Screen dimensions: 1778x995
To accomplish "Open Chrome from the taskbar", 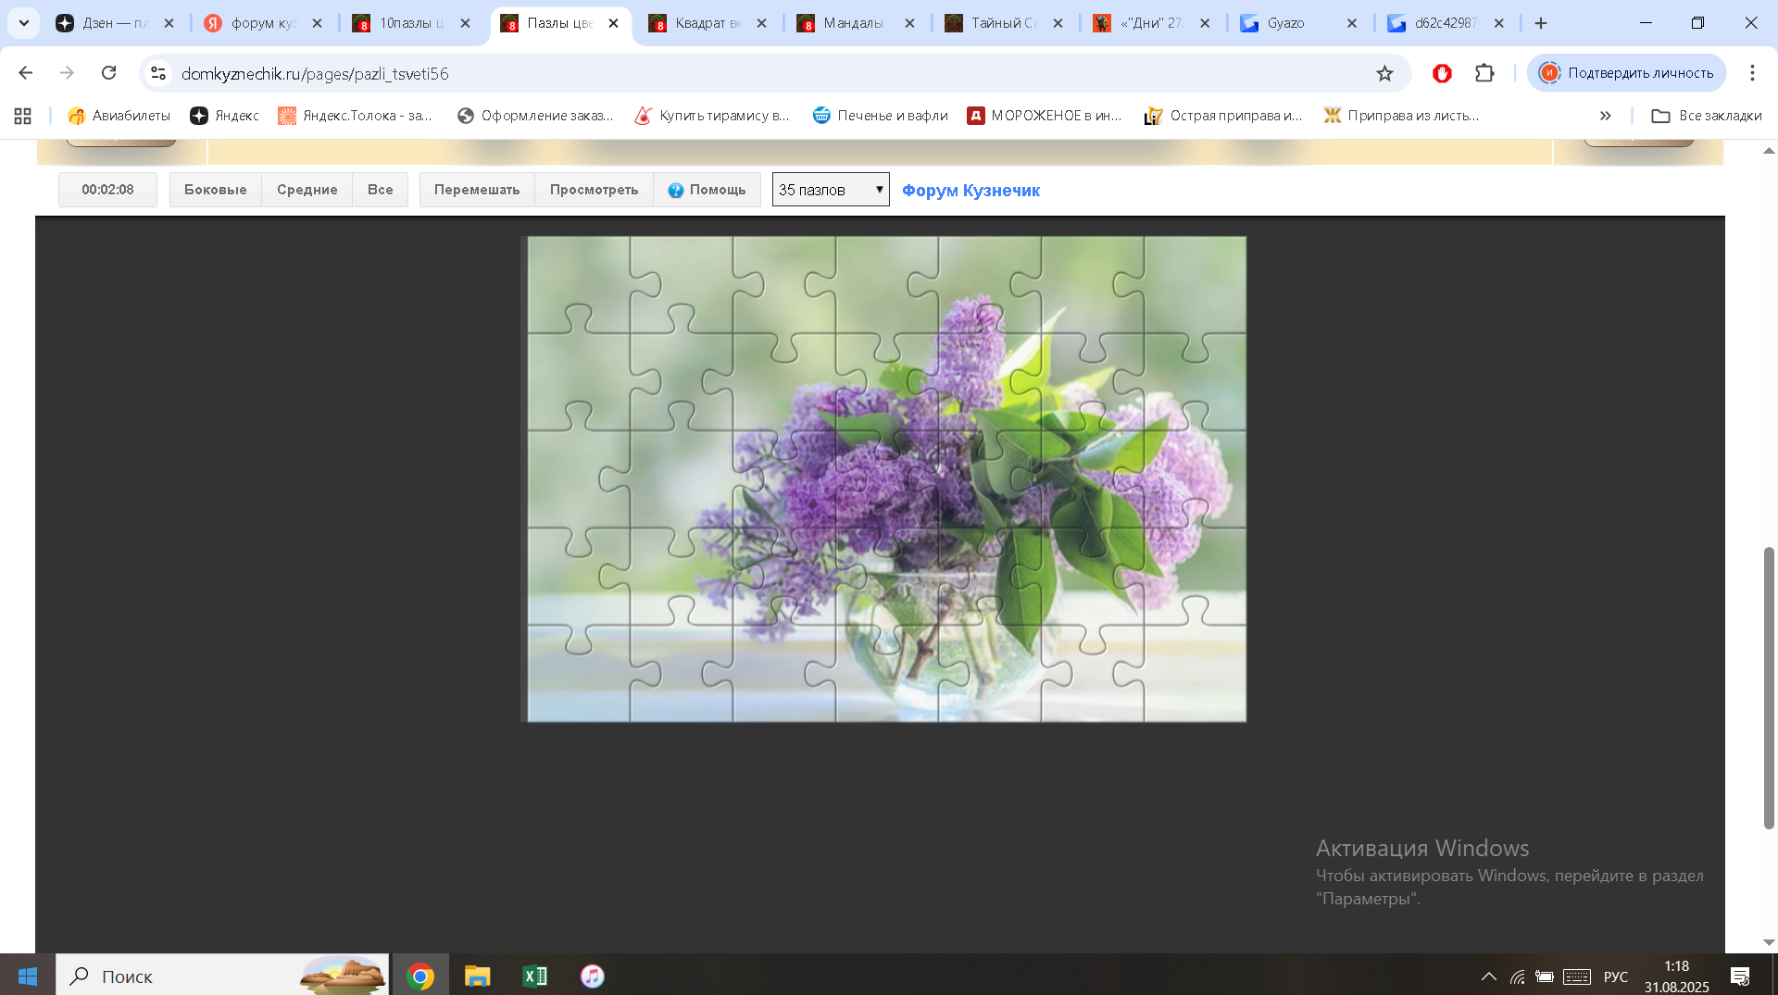I will point(420,976).
